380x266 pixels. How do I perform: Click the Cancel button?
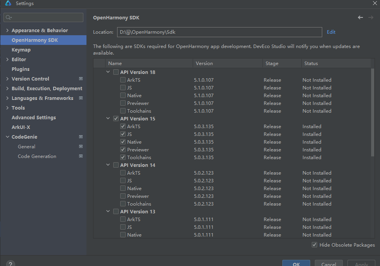pos(329,263)
